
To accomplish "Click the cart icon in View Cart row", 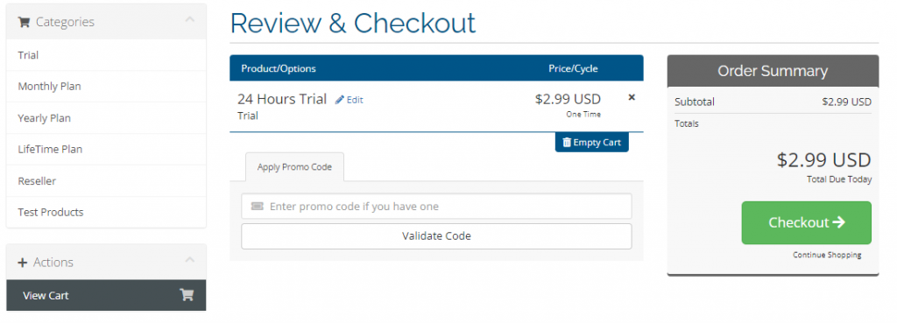I will [x=187, y=295].
